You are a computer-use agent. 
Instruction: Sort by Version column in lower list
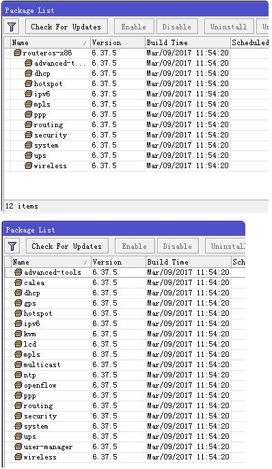click(x=118, y=263)
